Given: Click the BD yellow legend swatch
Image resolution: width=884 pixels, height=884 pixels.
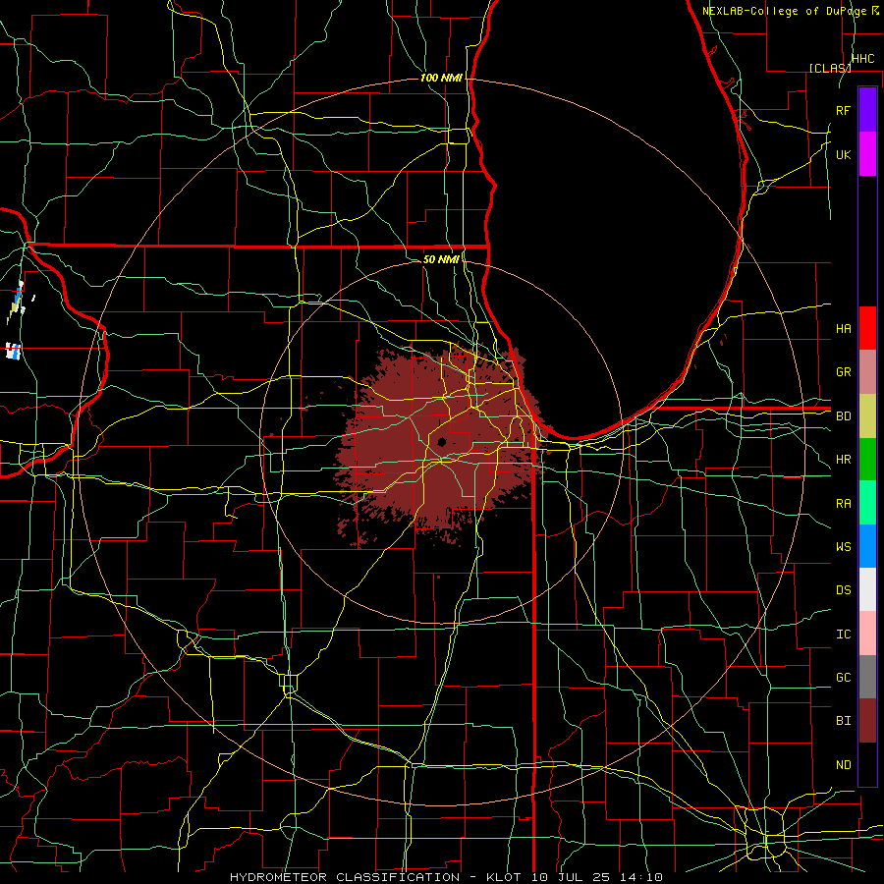Looking at the screenshot, I should [867, 416].
